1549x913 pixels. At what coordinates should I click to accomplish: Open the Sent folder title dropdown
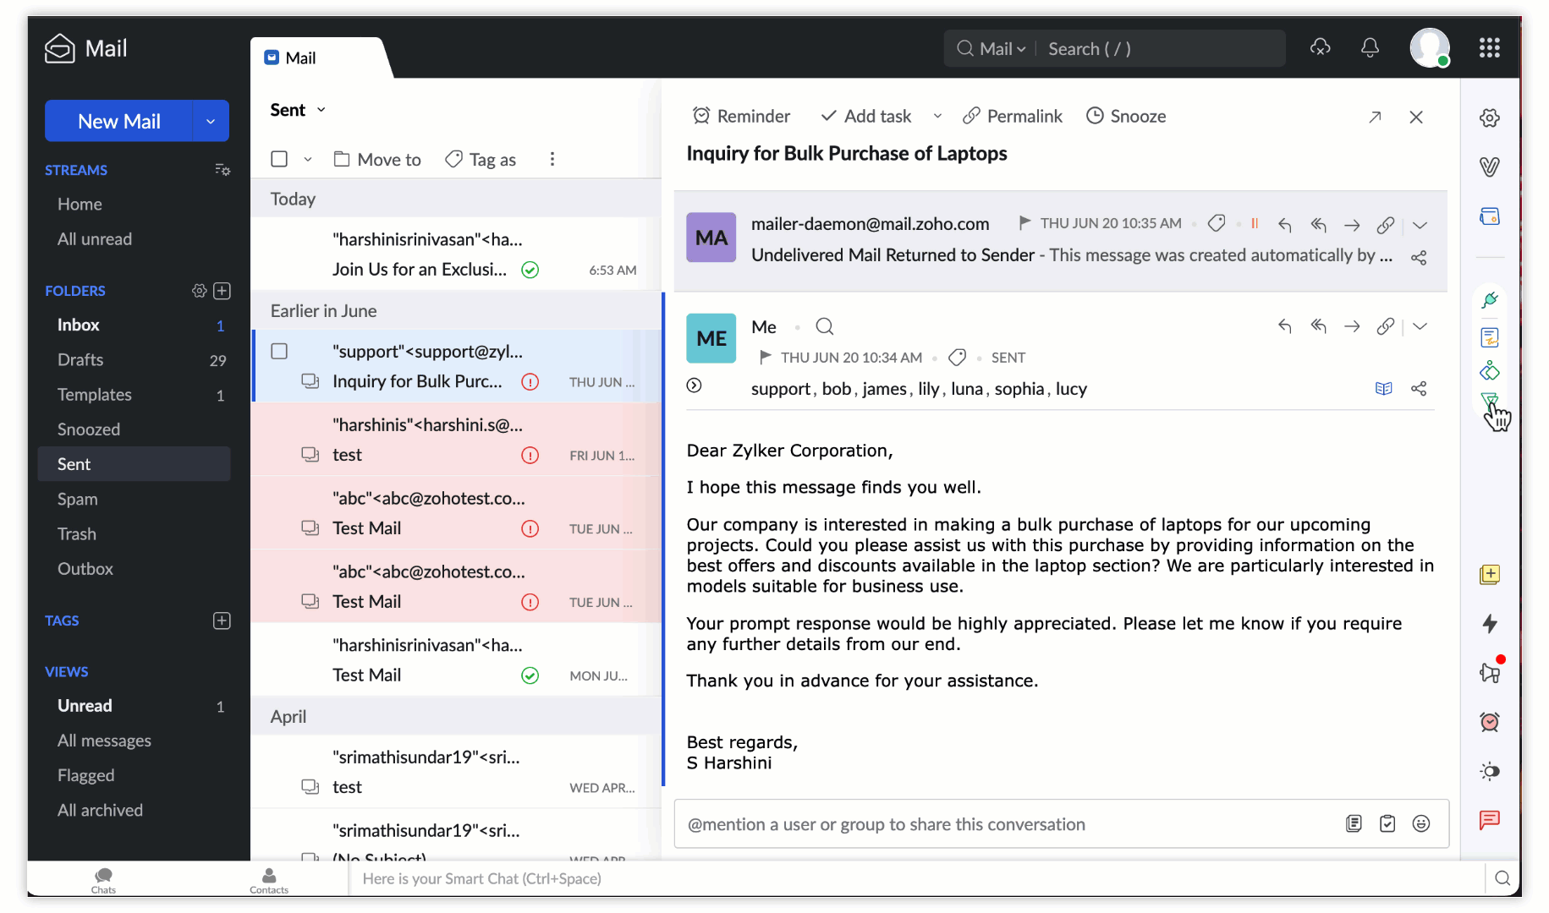coord(321,110)
